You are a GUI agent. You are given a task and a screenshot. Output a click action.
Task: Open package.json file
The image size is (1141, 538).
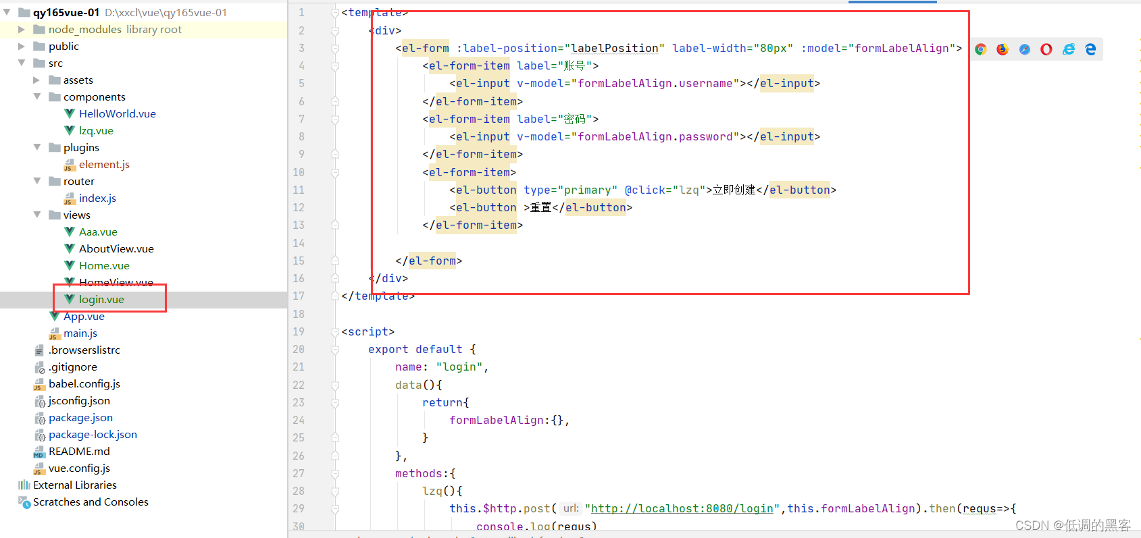pyautogui.click(x=80, y=417)
